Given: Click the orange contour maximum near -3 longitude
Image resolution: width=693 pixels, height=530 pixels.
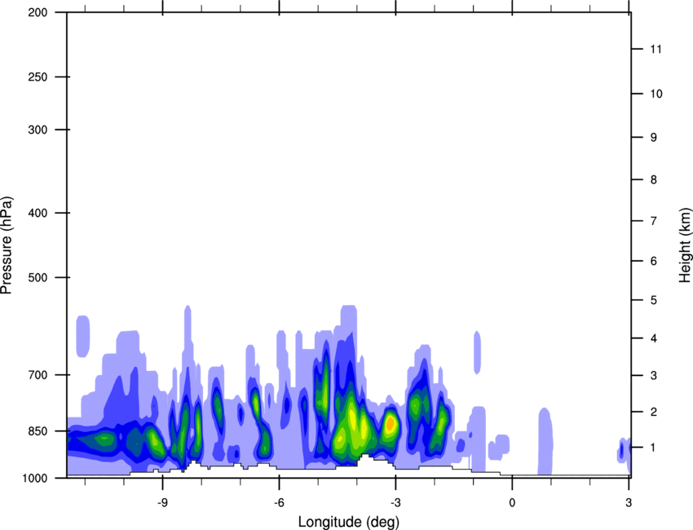Looking at the screenshot, I should point(391,423).
